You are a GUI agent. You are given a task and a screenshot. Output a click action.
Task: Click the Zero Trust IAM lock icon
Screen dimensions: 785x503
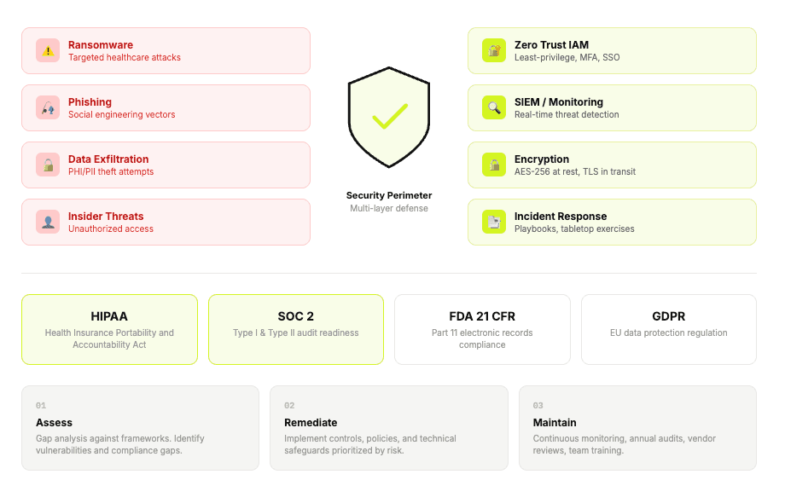[x=494, y=50]
